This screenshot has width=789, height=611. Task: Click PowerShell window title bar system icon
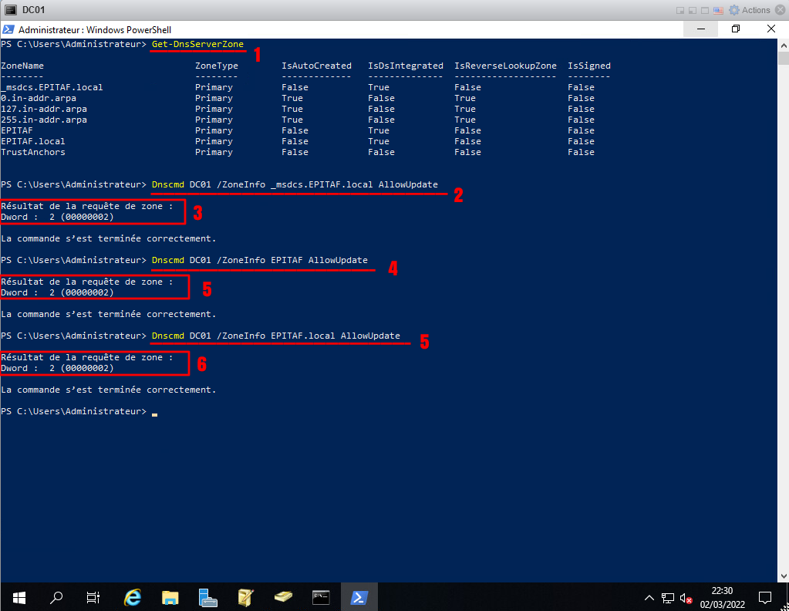coord(8,29)
